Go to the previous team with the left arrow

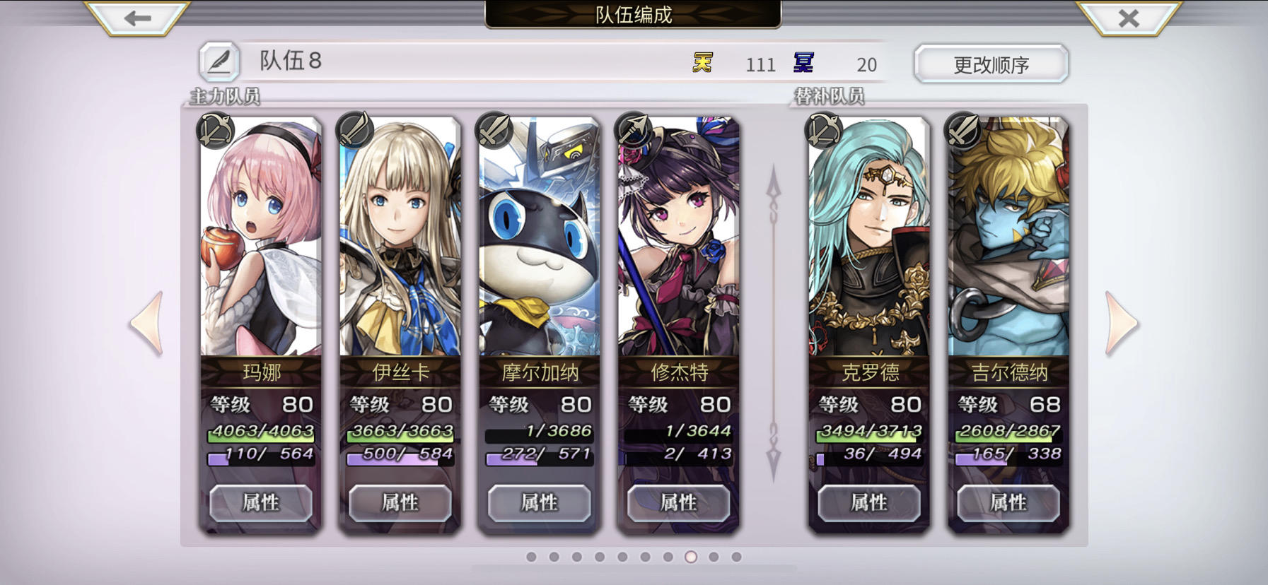(x=147, y=323)
